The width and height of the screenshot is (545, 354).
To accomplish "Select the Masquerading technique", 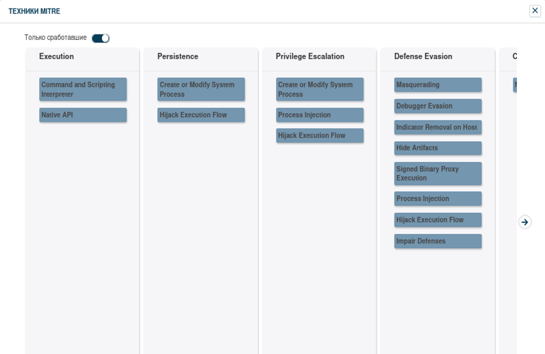I will [x=437, y=85].
